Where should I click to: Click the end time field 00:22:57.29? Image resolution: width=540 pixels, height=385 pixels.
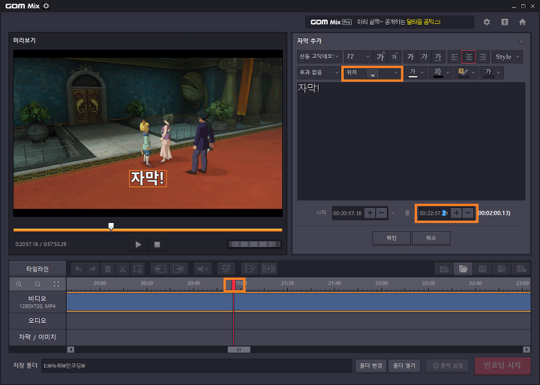433,213
